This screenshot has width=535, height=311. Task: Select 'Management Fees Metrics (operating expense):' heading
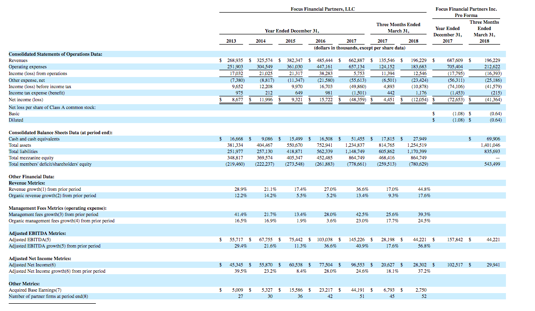click(58, 208)
